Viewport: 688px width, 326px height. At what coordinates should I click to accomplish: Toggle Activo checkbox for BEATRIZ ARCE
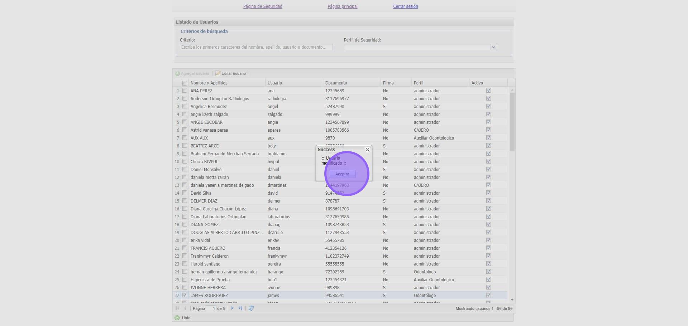coord(488,146)
